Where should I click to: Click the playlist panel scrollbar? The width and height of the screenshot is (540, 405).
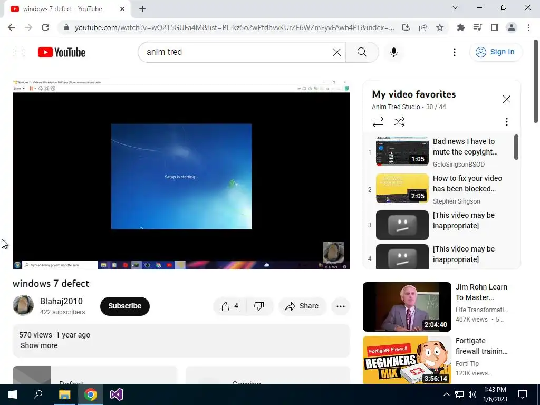pyautogui.click(x=516, y=147)
